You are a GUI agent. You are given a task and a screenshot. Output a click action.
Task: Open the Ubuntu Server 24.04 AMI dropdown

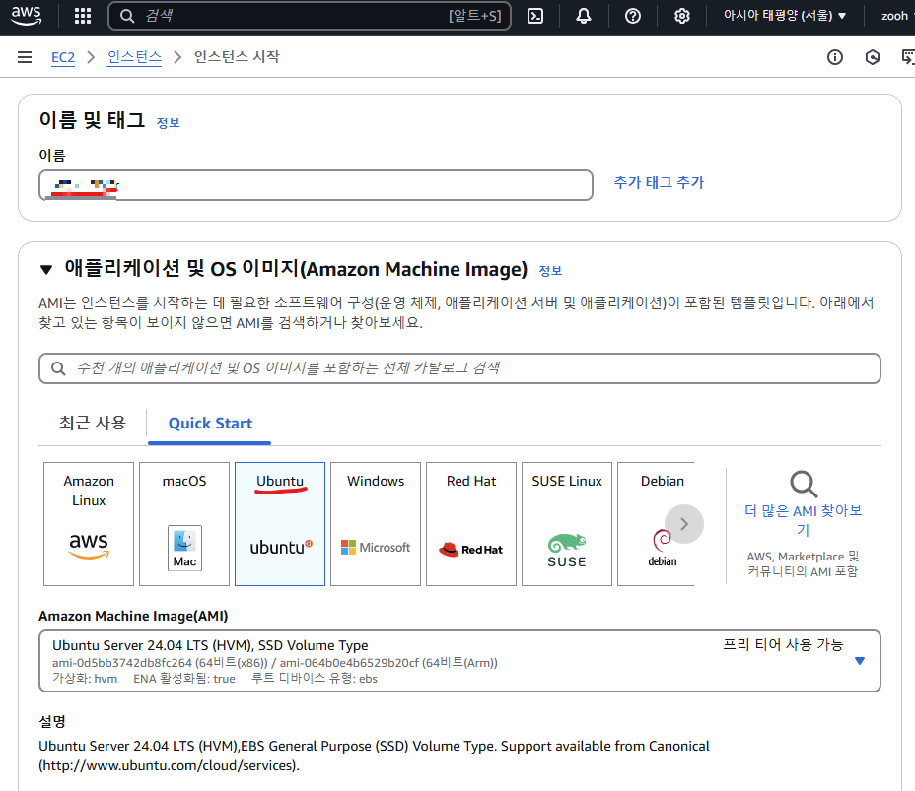click(x=459, y=661)
